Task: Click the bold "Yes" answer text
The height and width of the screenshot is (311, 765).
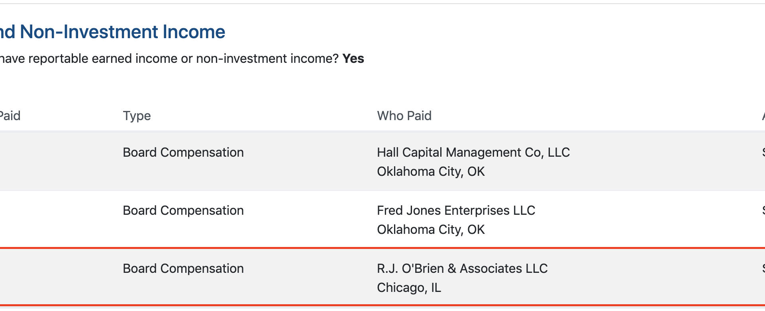Action: (x=353, y=58)
